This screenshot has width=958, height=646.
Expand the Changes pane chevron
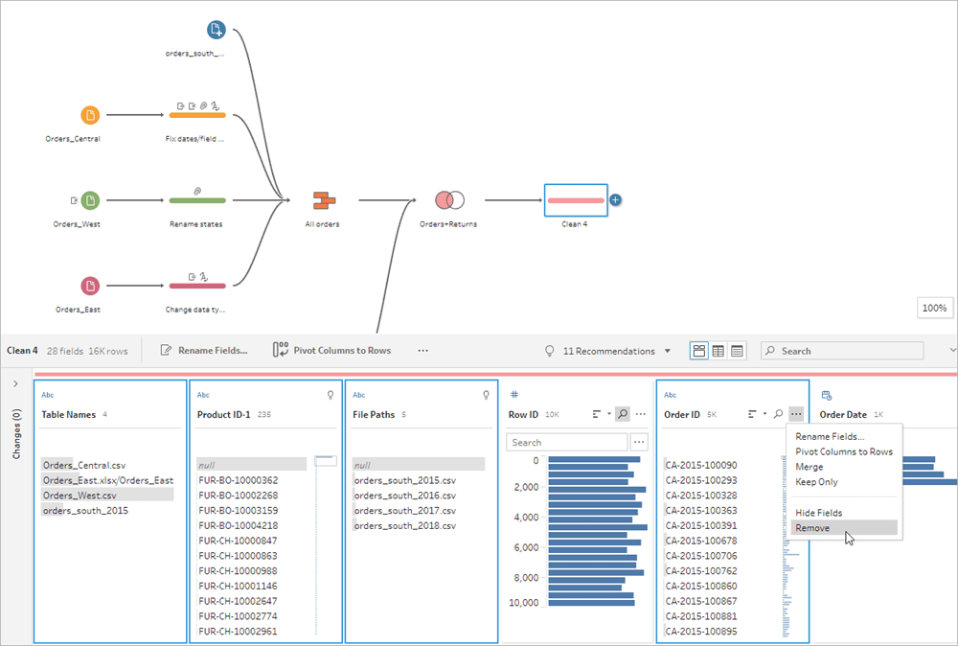15,382
